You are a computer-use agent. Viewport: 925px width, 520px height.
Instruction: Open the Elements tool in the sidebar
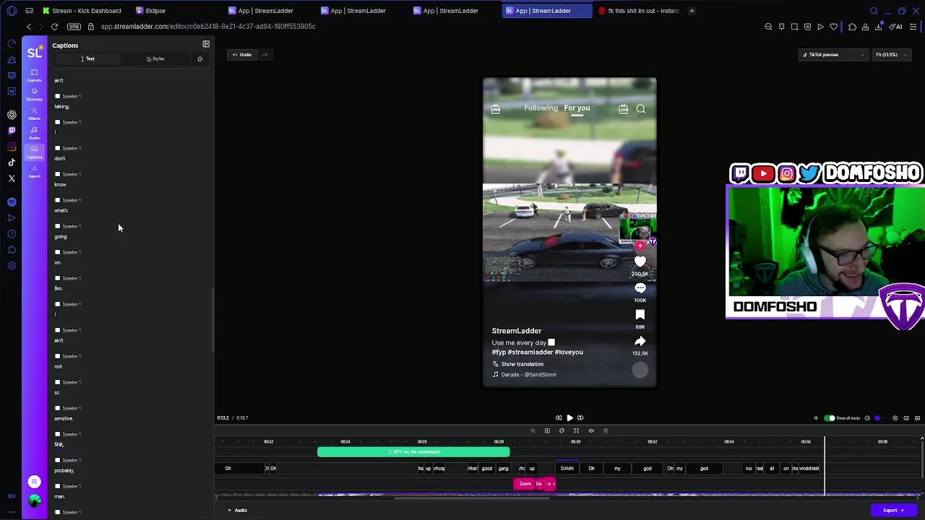(x=34, y=94)
